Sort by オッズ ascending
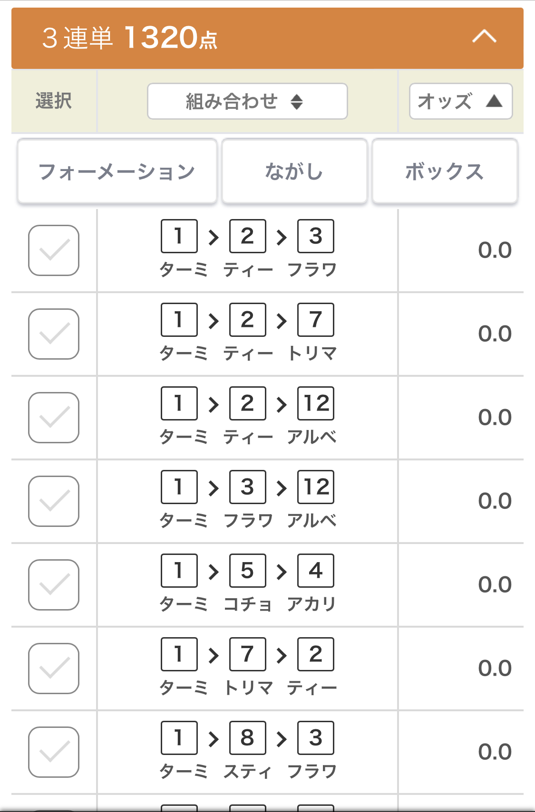Image resolution: width=535 pixels, height=812 pixels. pos(460,101)
